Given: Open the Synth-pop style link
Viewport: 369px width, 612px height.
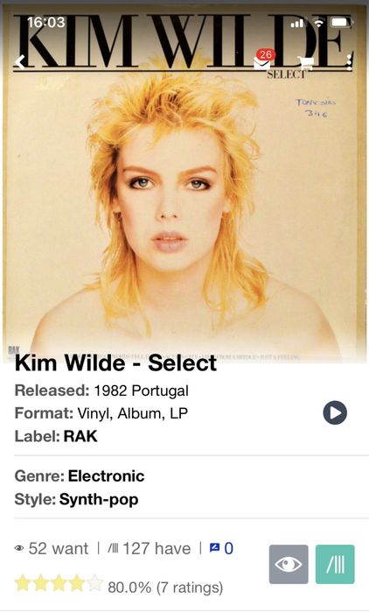Looking at the screenshot, I should [99, 500].
